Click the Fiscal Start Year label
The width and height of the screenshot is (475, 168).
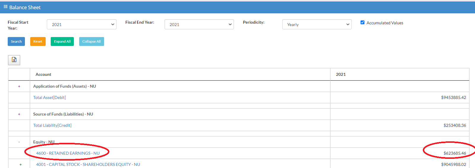(x=18, y=25)
